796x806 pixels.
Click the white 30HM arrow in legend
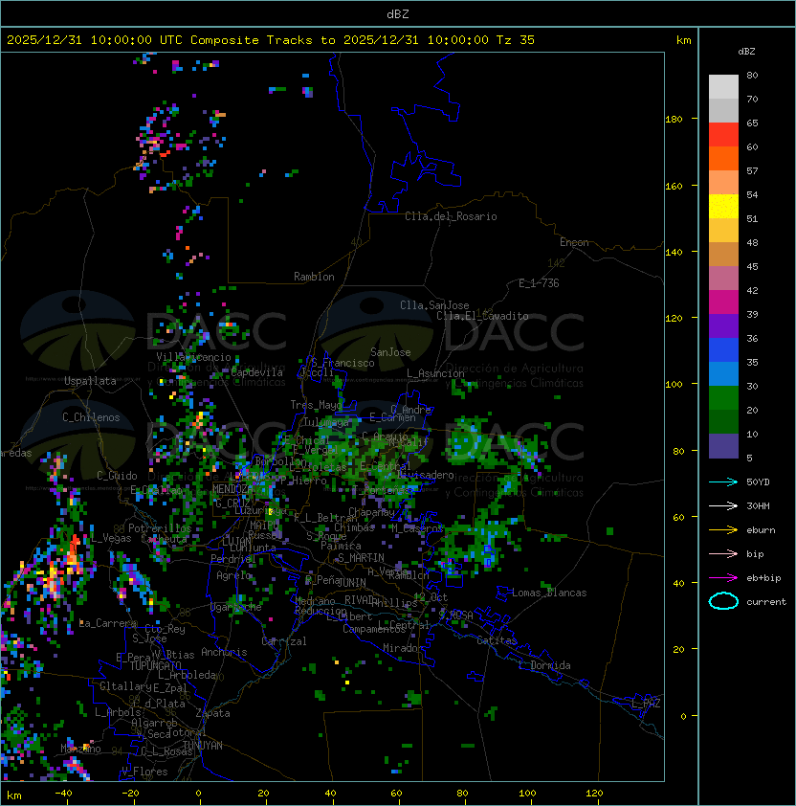(x=723, y=506)
